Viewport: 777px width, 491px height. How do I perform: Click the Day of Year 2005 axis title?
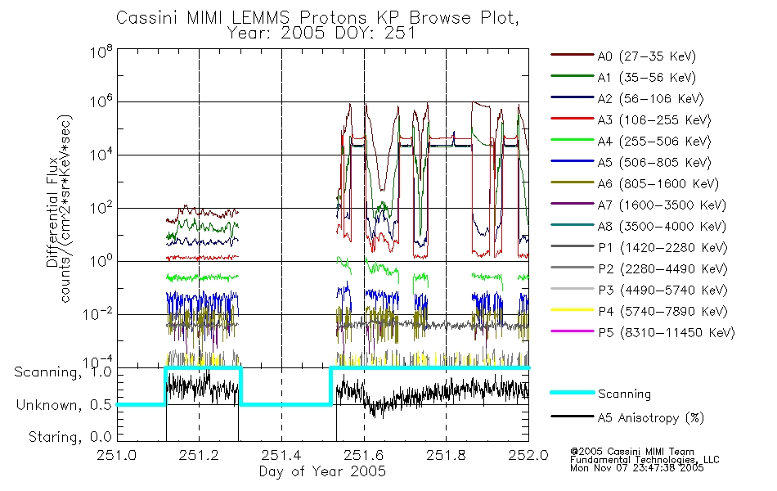(x=322, y=471)
